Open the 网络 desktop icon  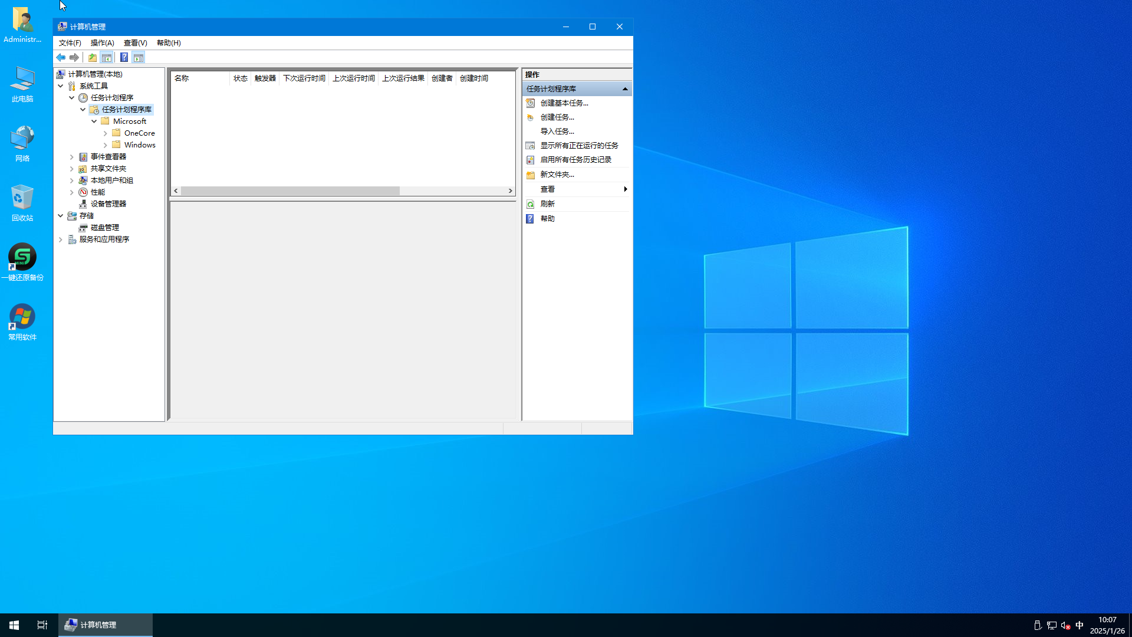tap(22, 143)
